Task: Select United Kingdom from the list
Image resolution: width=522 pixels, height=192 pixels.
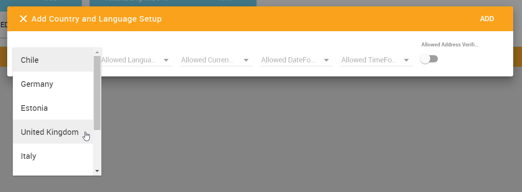Action: click(x=53, y=132)
